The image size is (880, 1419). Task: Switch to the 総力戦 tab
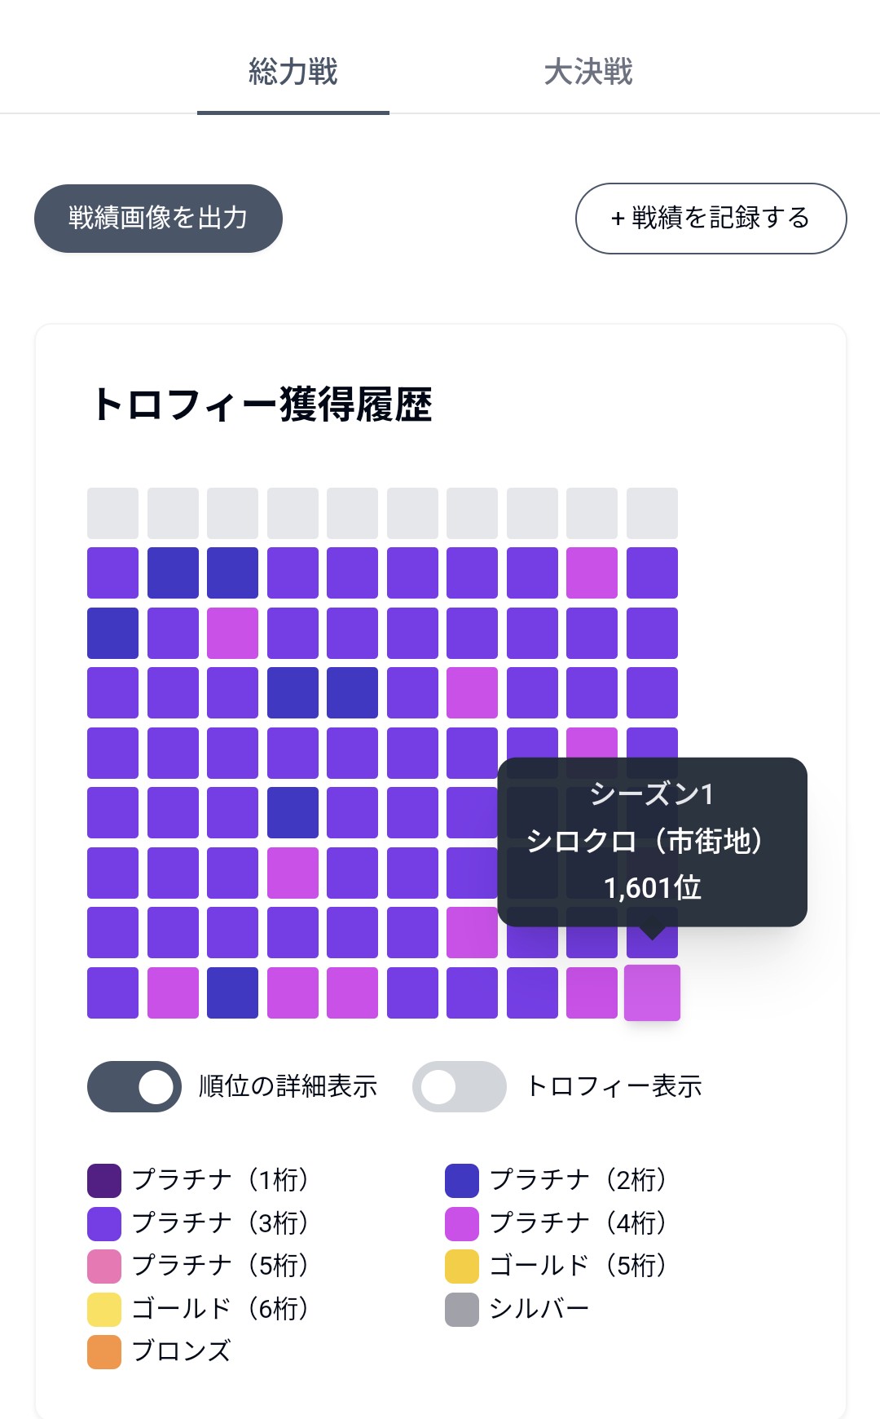click(x=293, y=73)
